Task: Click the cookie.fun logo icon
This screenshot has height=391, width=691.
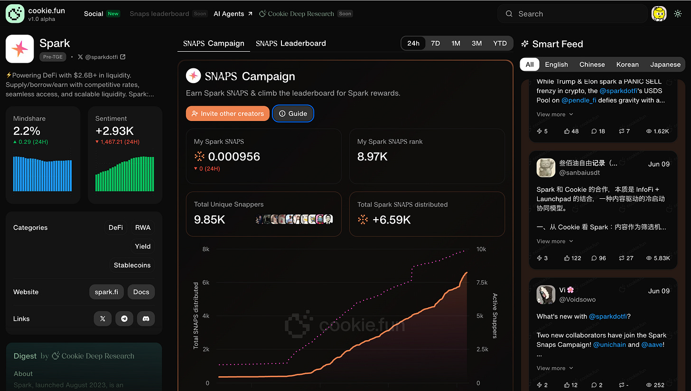Action: click(x=15, y=14)
